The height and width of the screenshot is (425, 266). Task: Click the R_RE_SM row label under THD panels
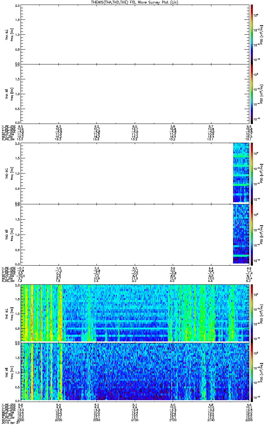tap(7, 281)
